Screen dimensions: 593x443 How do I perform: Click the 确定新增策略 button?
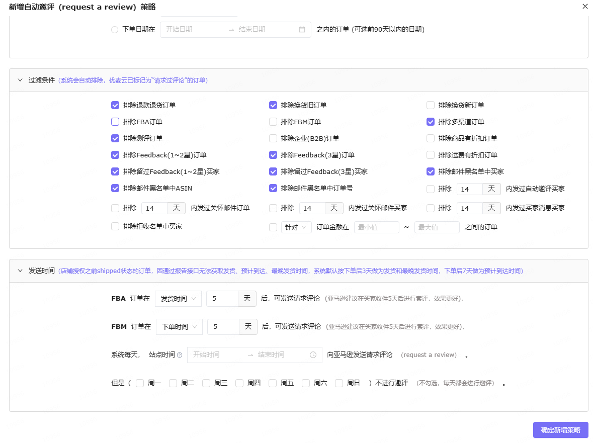(x=560, y=430)
